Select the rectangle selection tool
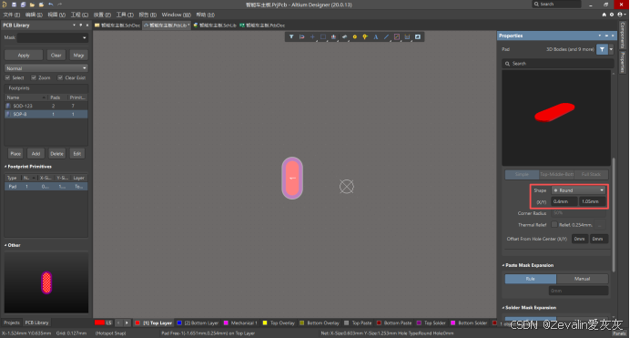This screenshot has width=630, height=338. 323,36
